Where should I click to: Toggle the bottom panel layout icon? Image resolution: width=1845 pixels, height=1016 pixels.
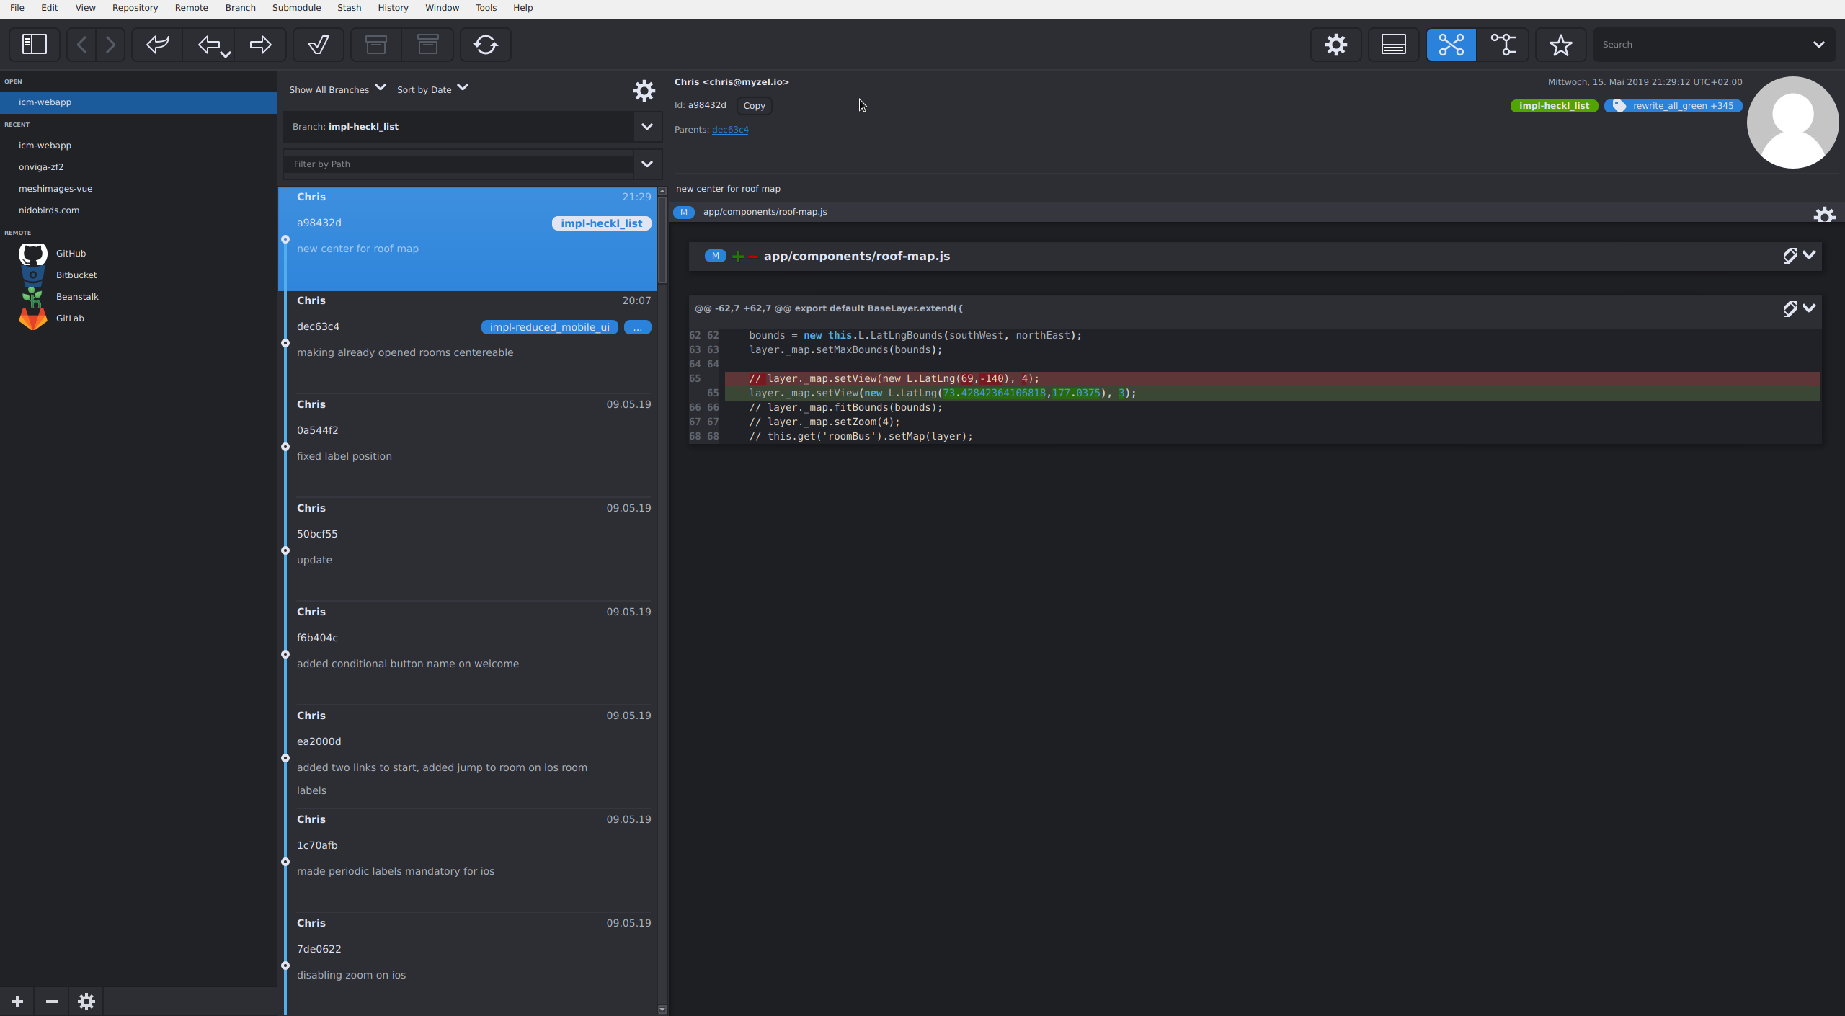[x=1393, y=45]
